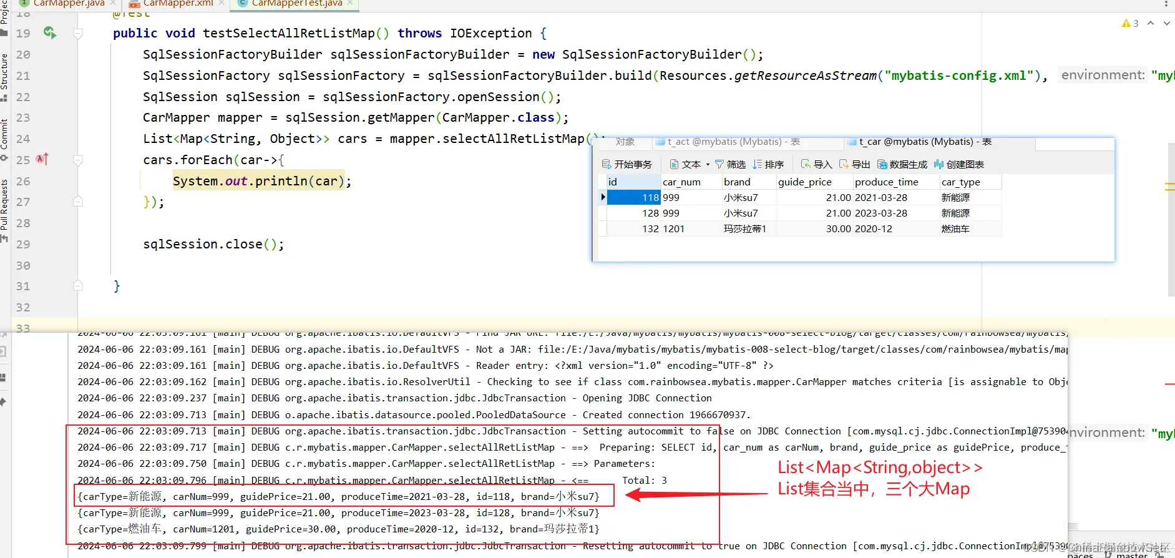The width and height of the screenshot is (1175, 558).
Task: Select the id cell containing 118
Action: tap(633, 197)
